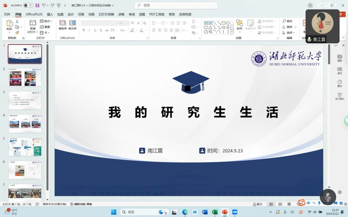Click the Arrange (排列) icon
Viewport: 348px width, 217px height.
pos(239,24)
